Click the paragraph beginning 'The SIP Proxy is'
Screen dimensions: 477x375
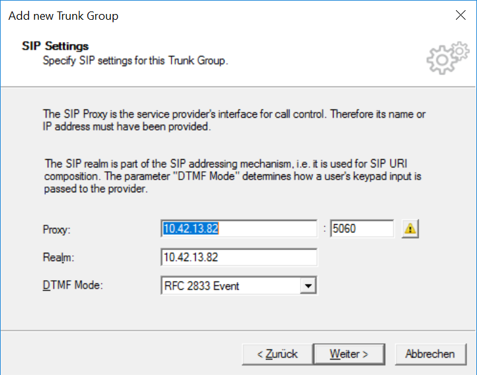point(234,120)
